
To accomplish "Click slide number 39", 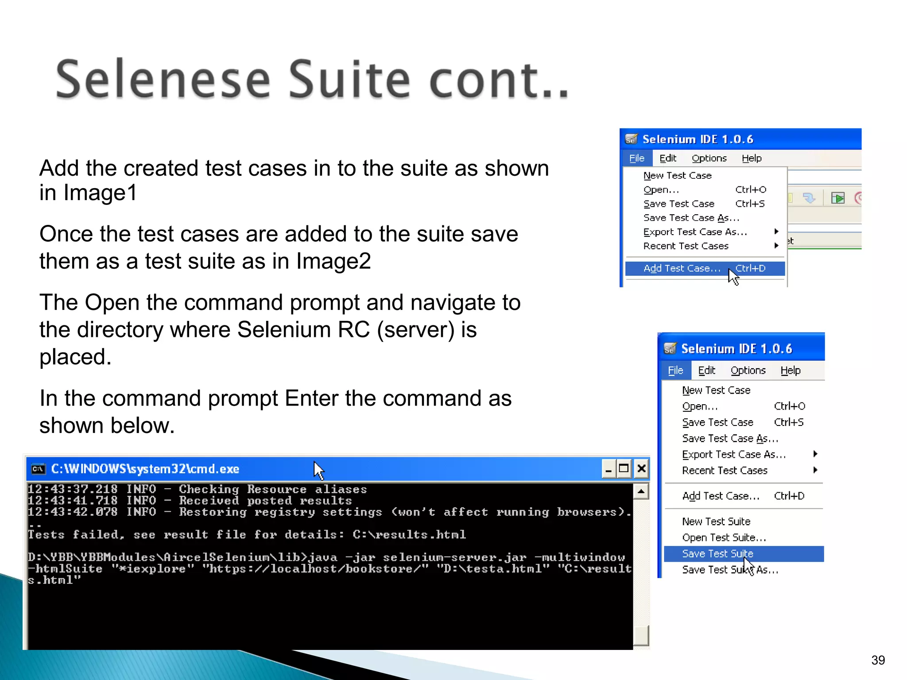I will (x=878, y=660).
